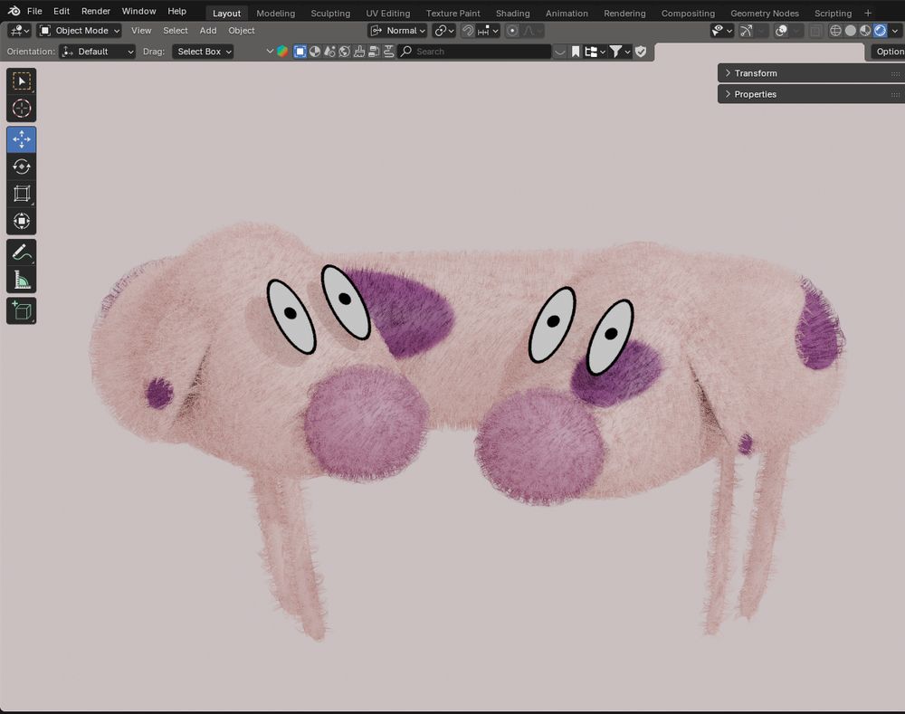This screenshot has height=714, width=905.
Task: Open the UV Editing workspace tab
Action: click(388, 13)
